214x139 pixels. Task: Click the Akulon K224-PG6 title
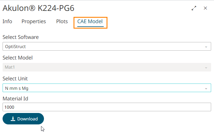[38, 8]
